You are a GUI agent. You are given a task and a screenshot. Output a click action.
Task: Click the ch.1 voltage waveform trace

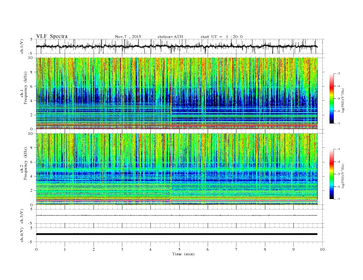[176, 46]
